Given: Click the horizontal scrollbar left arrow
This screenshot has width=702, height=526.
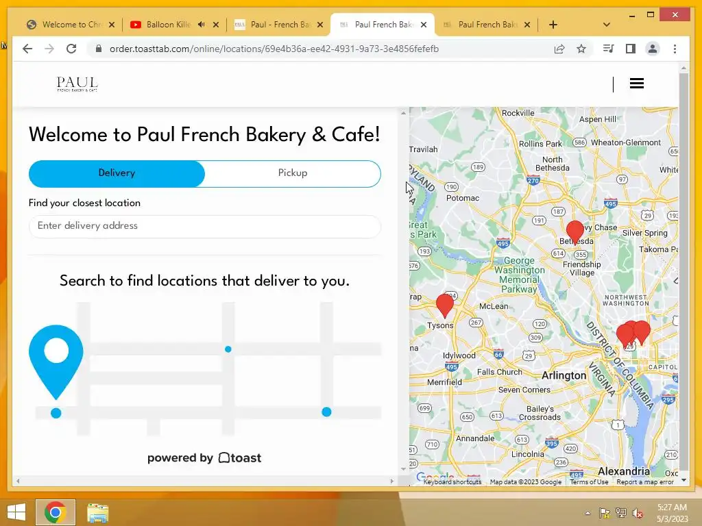Looking at the screenshot, I should (x=18, y=481).
